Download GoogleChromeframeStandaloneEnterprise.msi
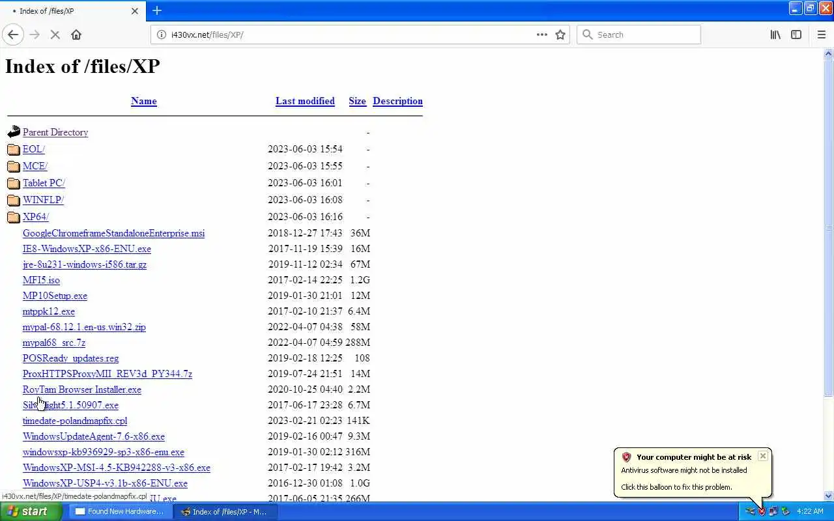 (x=113, y=233)
